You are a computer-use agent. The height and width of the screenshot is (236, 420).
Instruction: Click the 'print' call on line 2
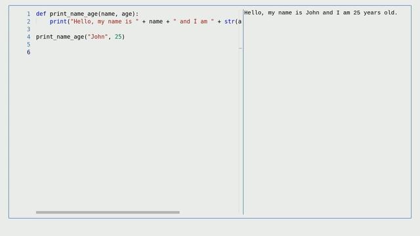point(58,22)
